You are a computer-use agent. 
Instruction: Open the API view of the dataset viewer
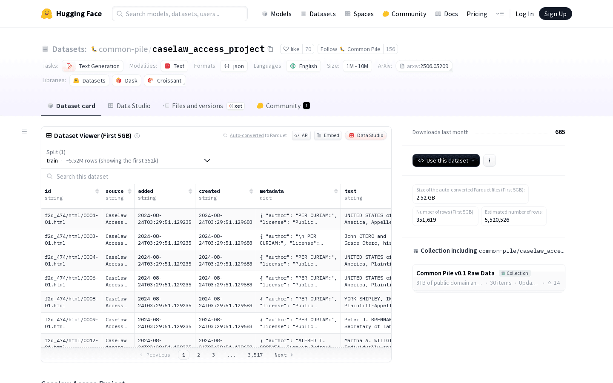[301, 135]
